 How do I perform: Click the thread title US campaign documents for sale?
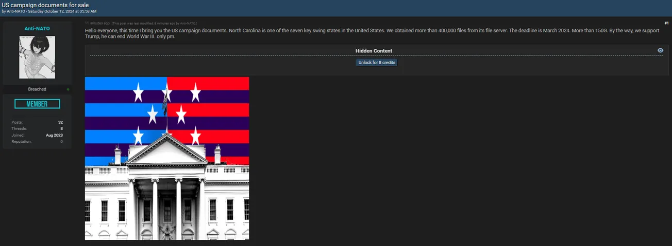coord(45,5)
